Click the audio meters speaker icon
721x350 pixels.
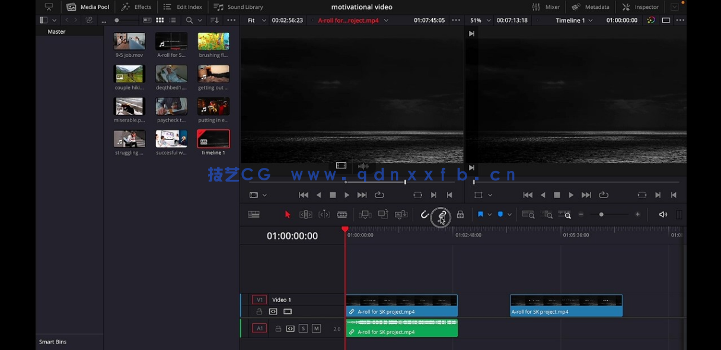pyautogui.click(x=663, y=214)
